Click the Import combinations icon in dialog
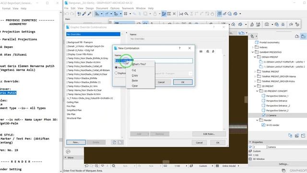Viewport: 307px width, 173px height. click(114, 142)
